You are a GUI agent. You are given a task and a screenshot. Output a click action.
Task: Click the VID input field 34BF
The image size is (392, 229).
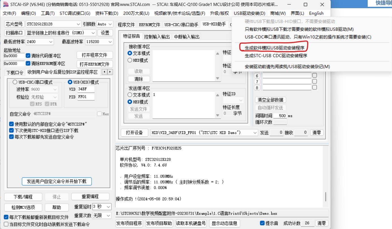coord(86,89)
